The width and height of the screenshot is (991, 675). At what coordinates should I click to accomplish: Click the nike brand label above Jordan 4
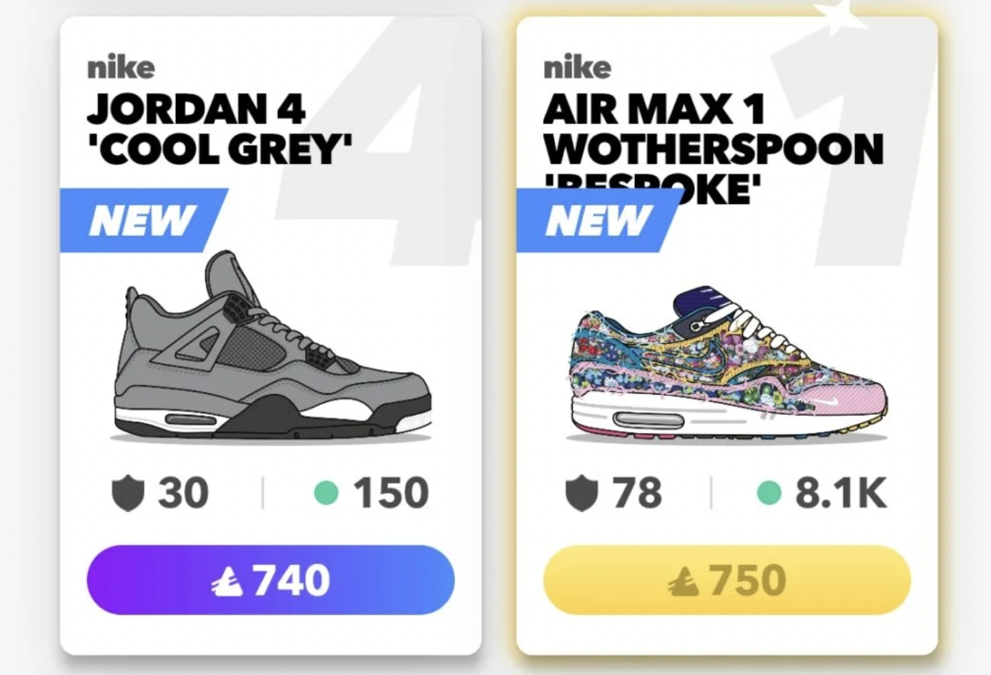(121, 68)
